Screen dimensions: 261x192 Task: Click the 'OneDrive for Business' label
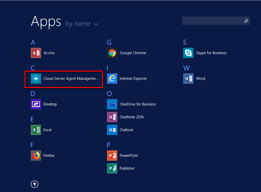click(138, 104)
